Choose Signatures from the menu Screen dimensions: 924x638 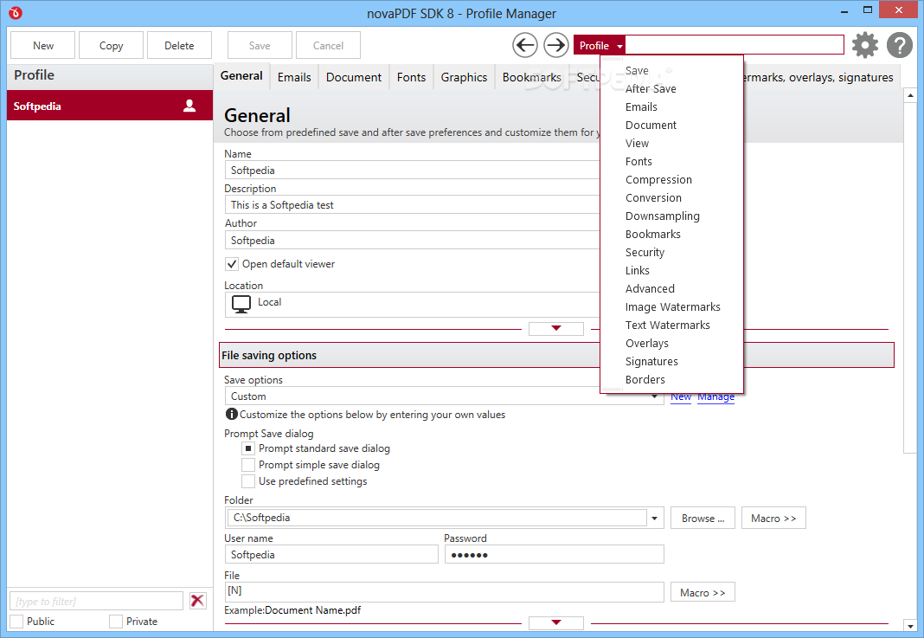tap(651, 362)
